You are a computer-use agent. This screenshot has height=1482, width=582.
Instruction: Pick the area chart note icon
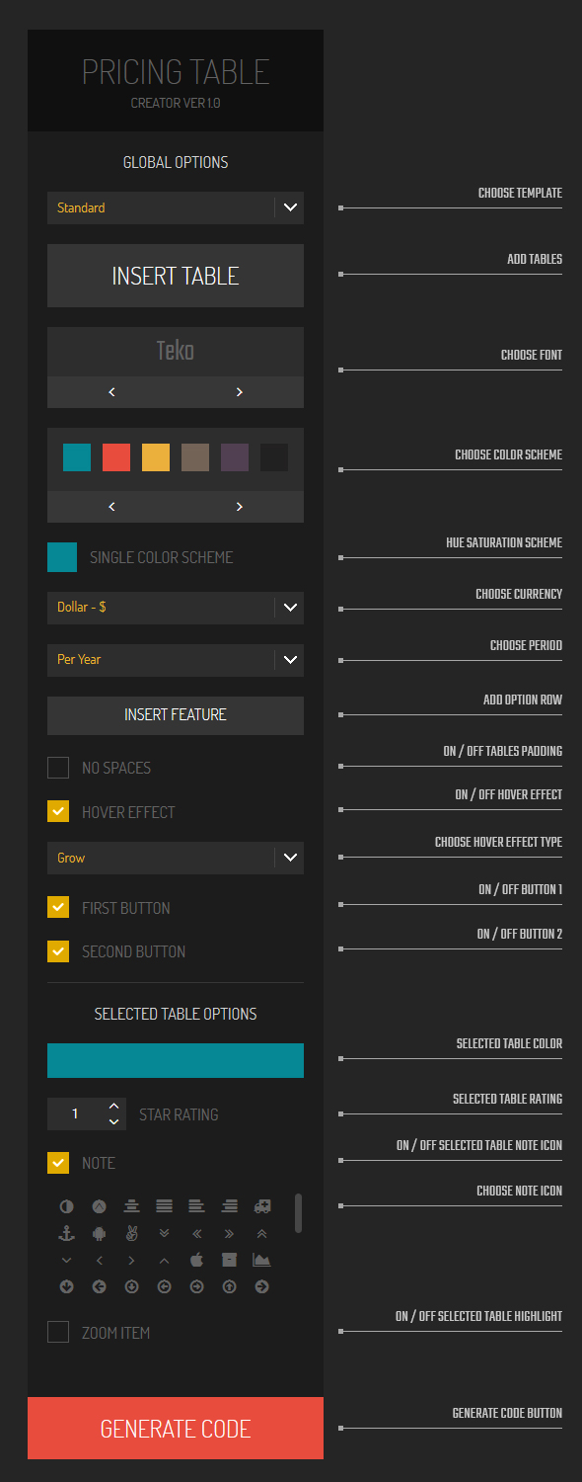point(261,1260)
